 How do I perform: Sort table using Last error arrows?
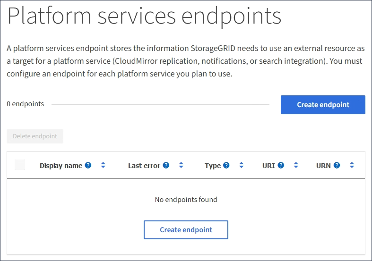point(181,166)
